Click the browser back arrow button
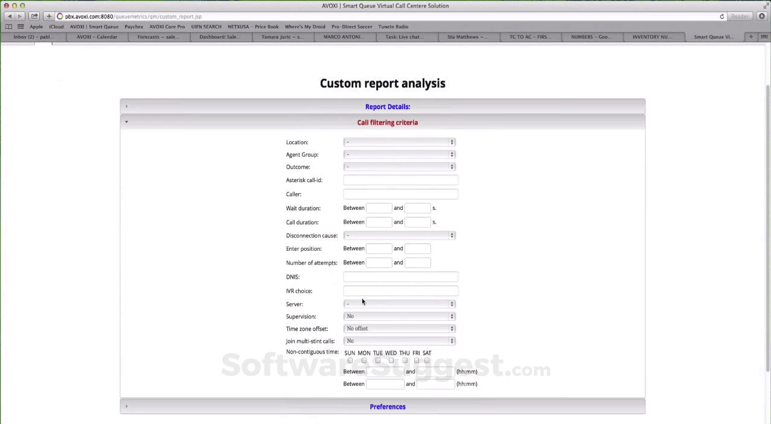Viewport: 771px width, 424px height. [x=10, y=16]
